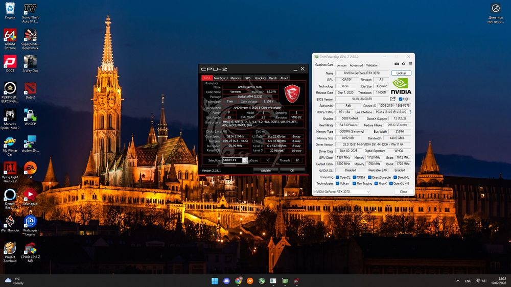Switch to the Bench tab in CPU-Z
The width and height of the screenshot is (511, 287).
[273, 78]
